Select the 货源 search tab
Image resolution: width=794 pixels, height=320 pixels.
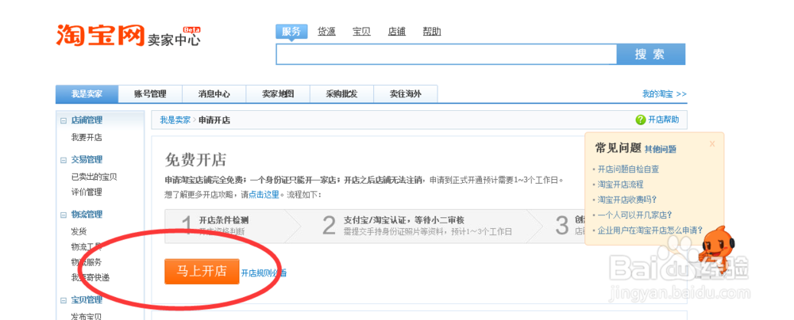326,32
